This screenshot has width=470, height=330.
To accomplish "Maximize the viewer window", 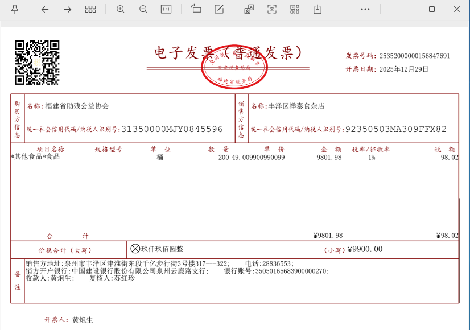I will pyautogui.click(x=431, y=9).
